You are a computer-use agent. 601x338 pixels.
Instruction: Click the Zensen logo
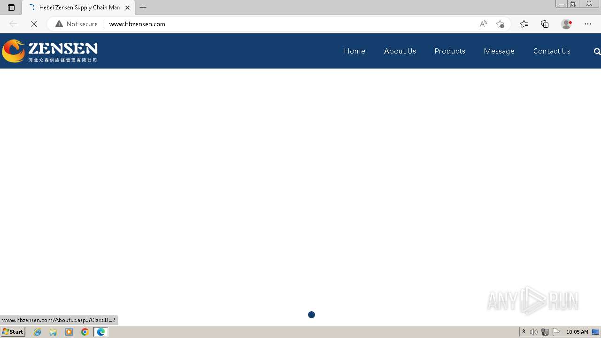(x=50, y=51)
